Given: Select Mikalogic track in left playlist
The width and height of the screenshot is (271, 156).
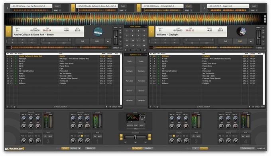Looking at the screenshot, I should [63, 59].
